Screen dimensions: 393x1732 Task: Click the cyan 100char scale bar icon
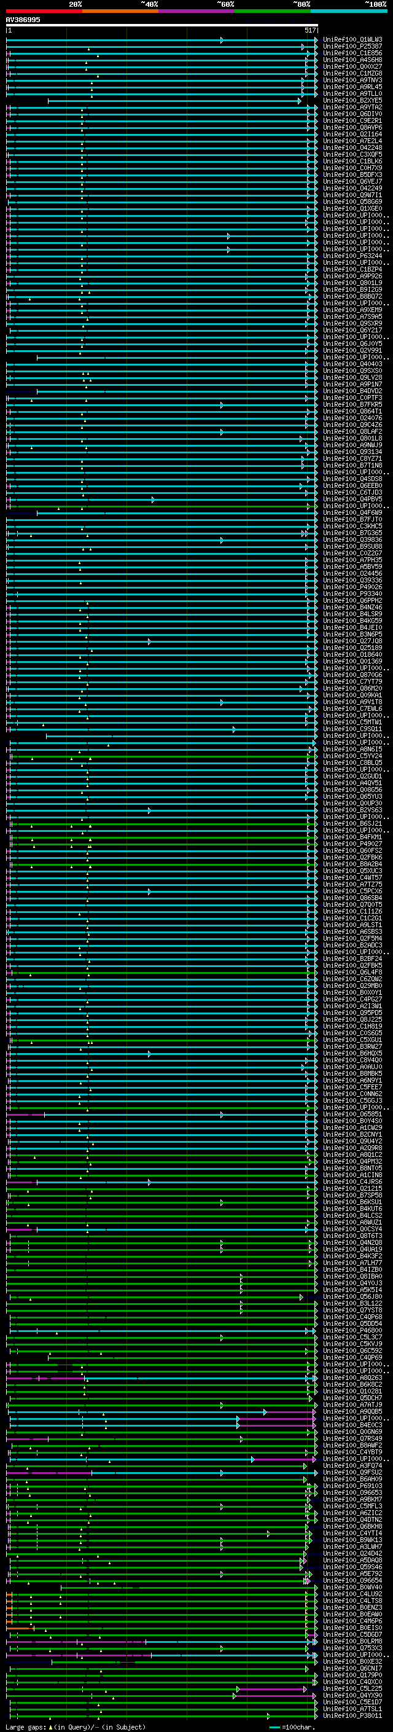point(274,1727)
